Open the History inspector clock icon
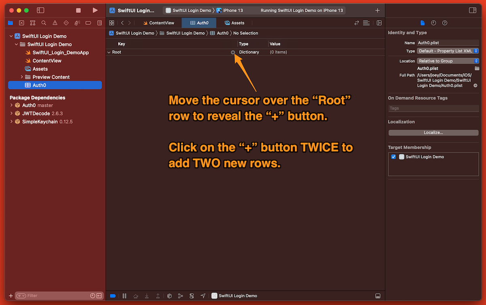486x305 pixels. (x=433, y=23)
